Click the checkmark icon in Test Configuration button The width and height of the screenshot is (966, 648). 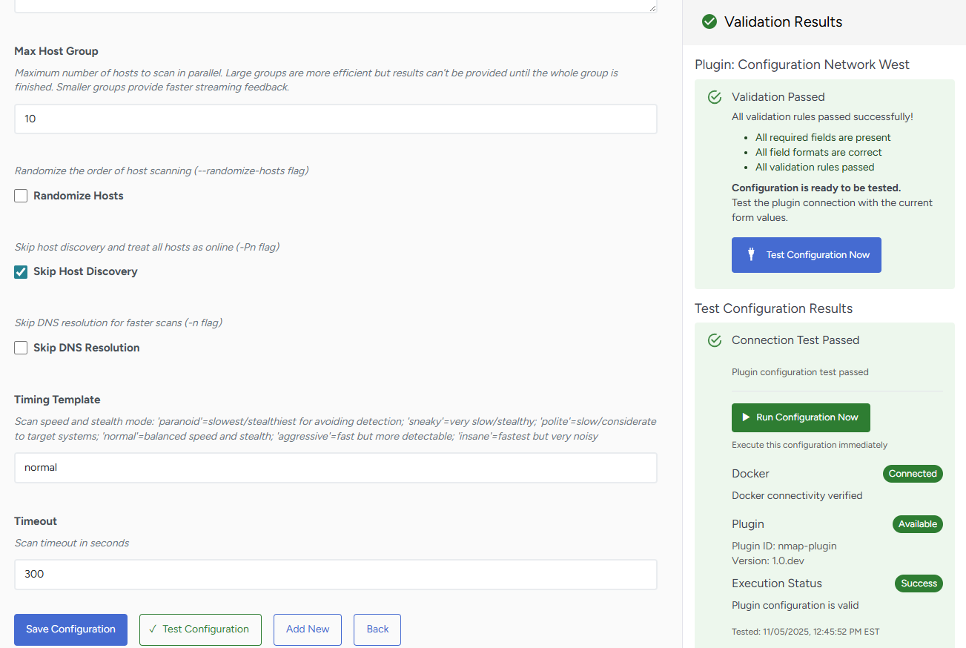pyautogui.click(x=153, y=629)
